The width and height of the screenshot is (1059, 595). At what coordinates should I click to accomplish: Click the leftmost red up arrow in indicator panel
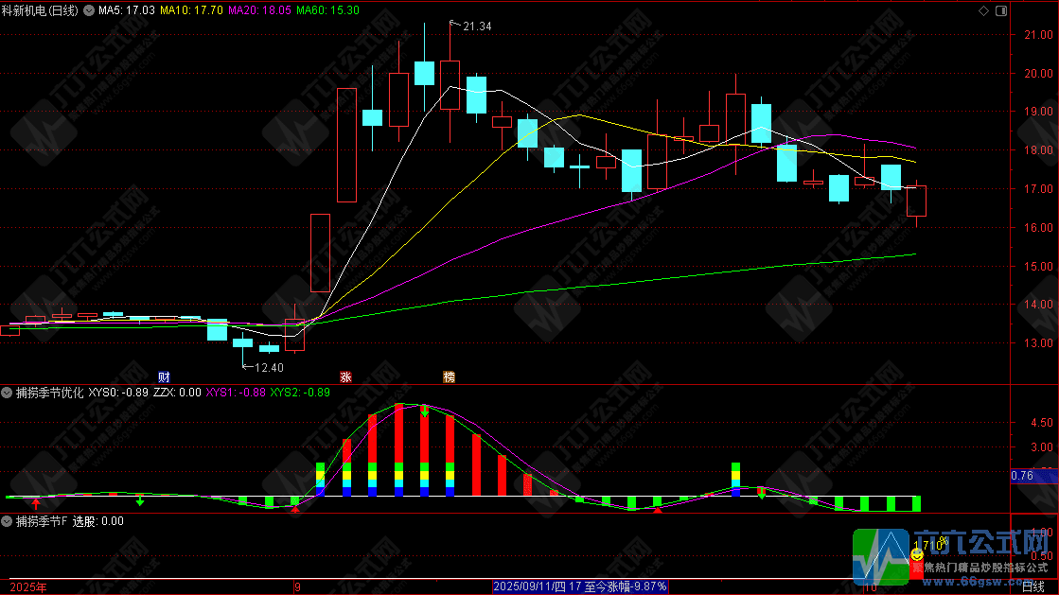(36, 504)
